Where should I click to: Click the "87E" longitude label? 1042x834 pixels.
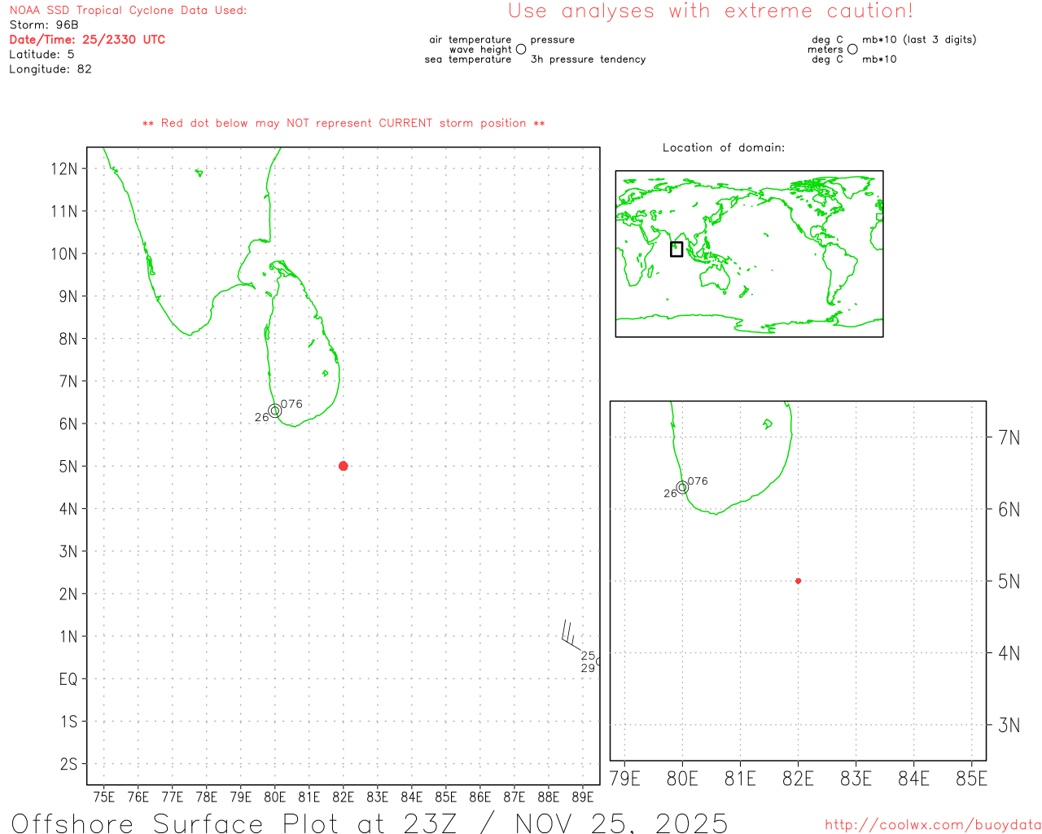(514, 797)
